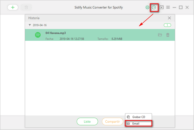Click the Listo button
Image resolution: width=194 pixels, height=130 pixels.
pyautogui.click(x=87, y=122)
